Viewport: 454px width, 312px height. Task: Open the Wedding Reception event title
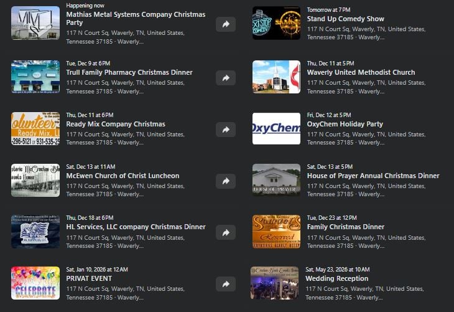(336, 278)
